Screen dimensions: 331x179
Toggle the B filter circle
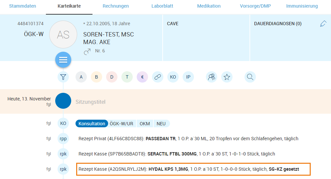[x=96, y=77]
